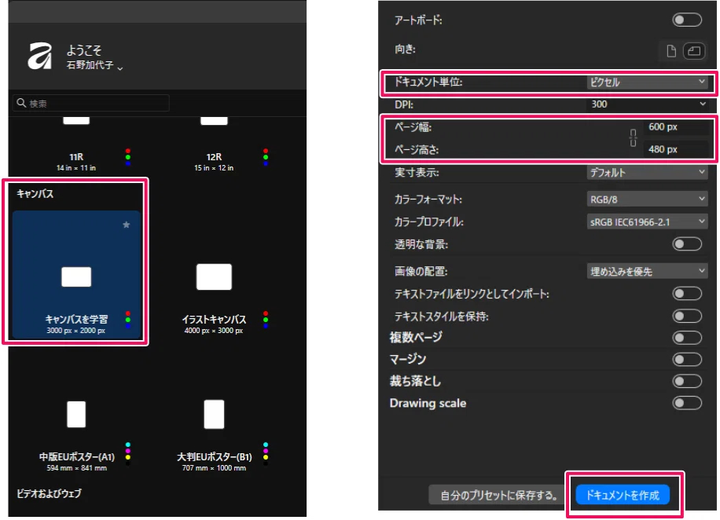This screenshot has width=720, height=520.
Task: Toggle the テキストスタイルを保持 switch
Action: pyautogui.click(x=687, y=316)
